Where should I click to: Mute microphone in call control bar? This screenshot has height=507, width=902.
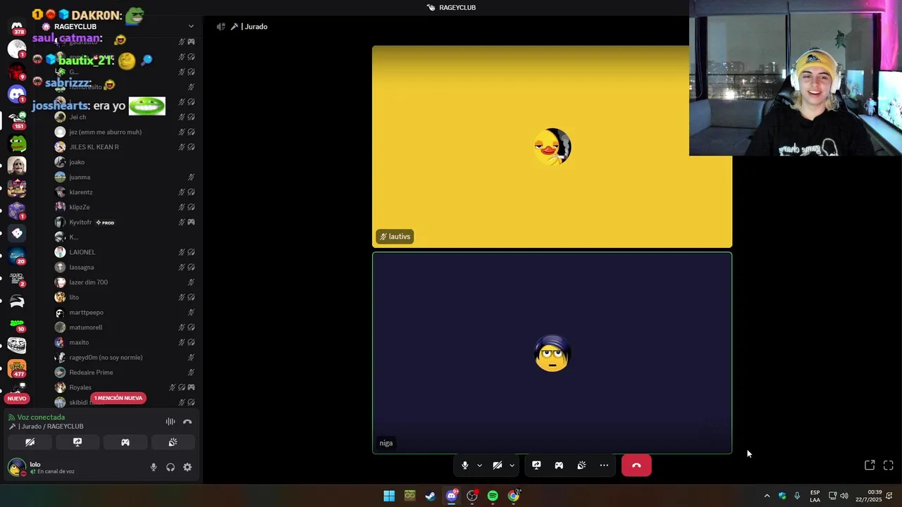click(x=464, y=465)
